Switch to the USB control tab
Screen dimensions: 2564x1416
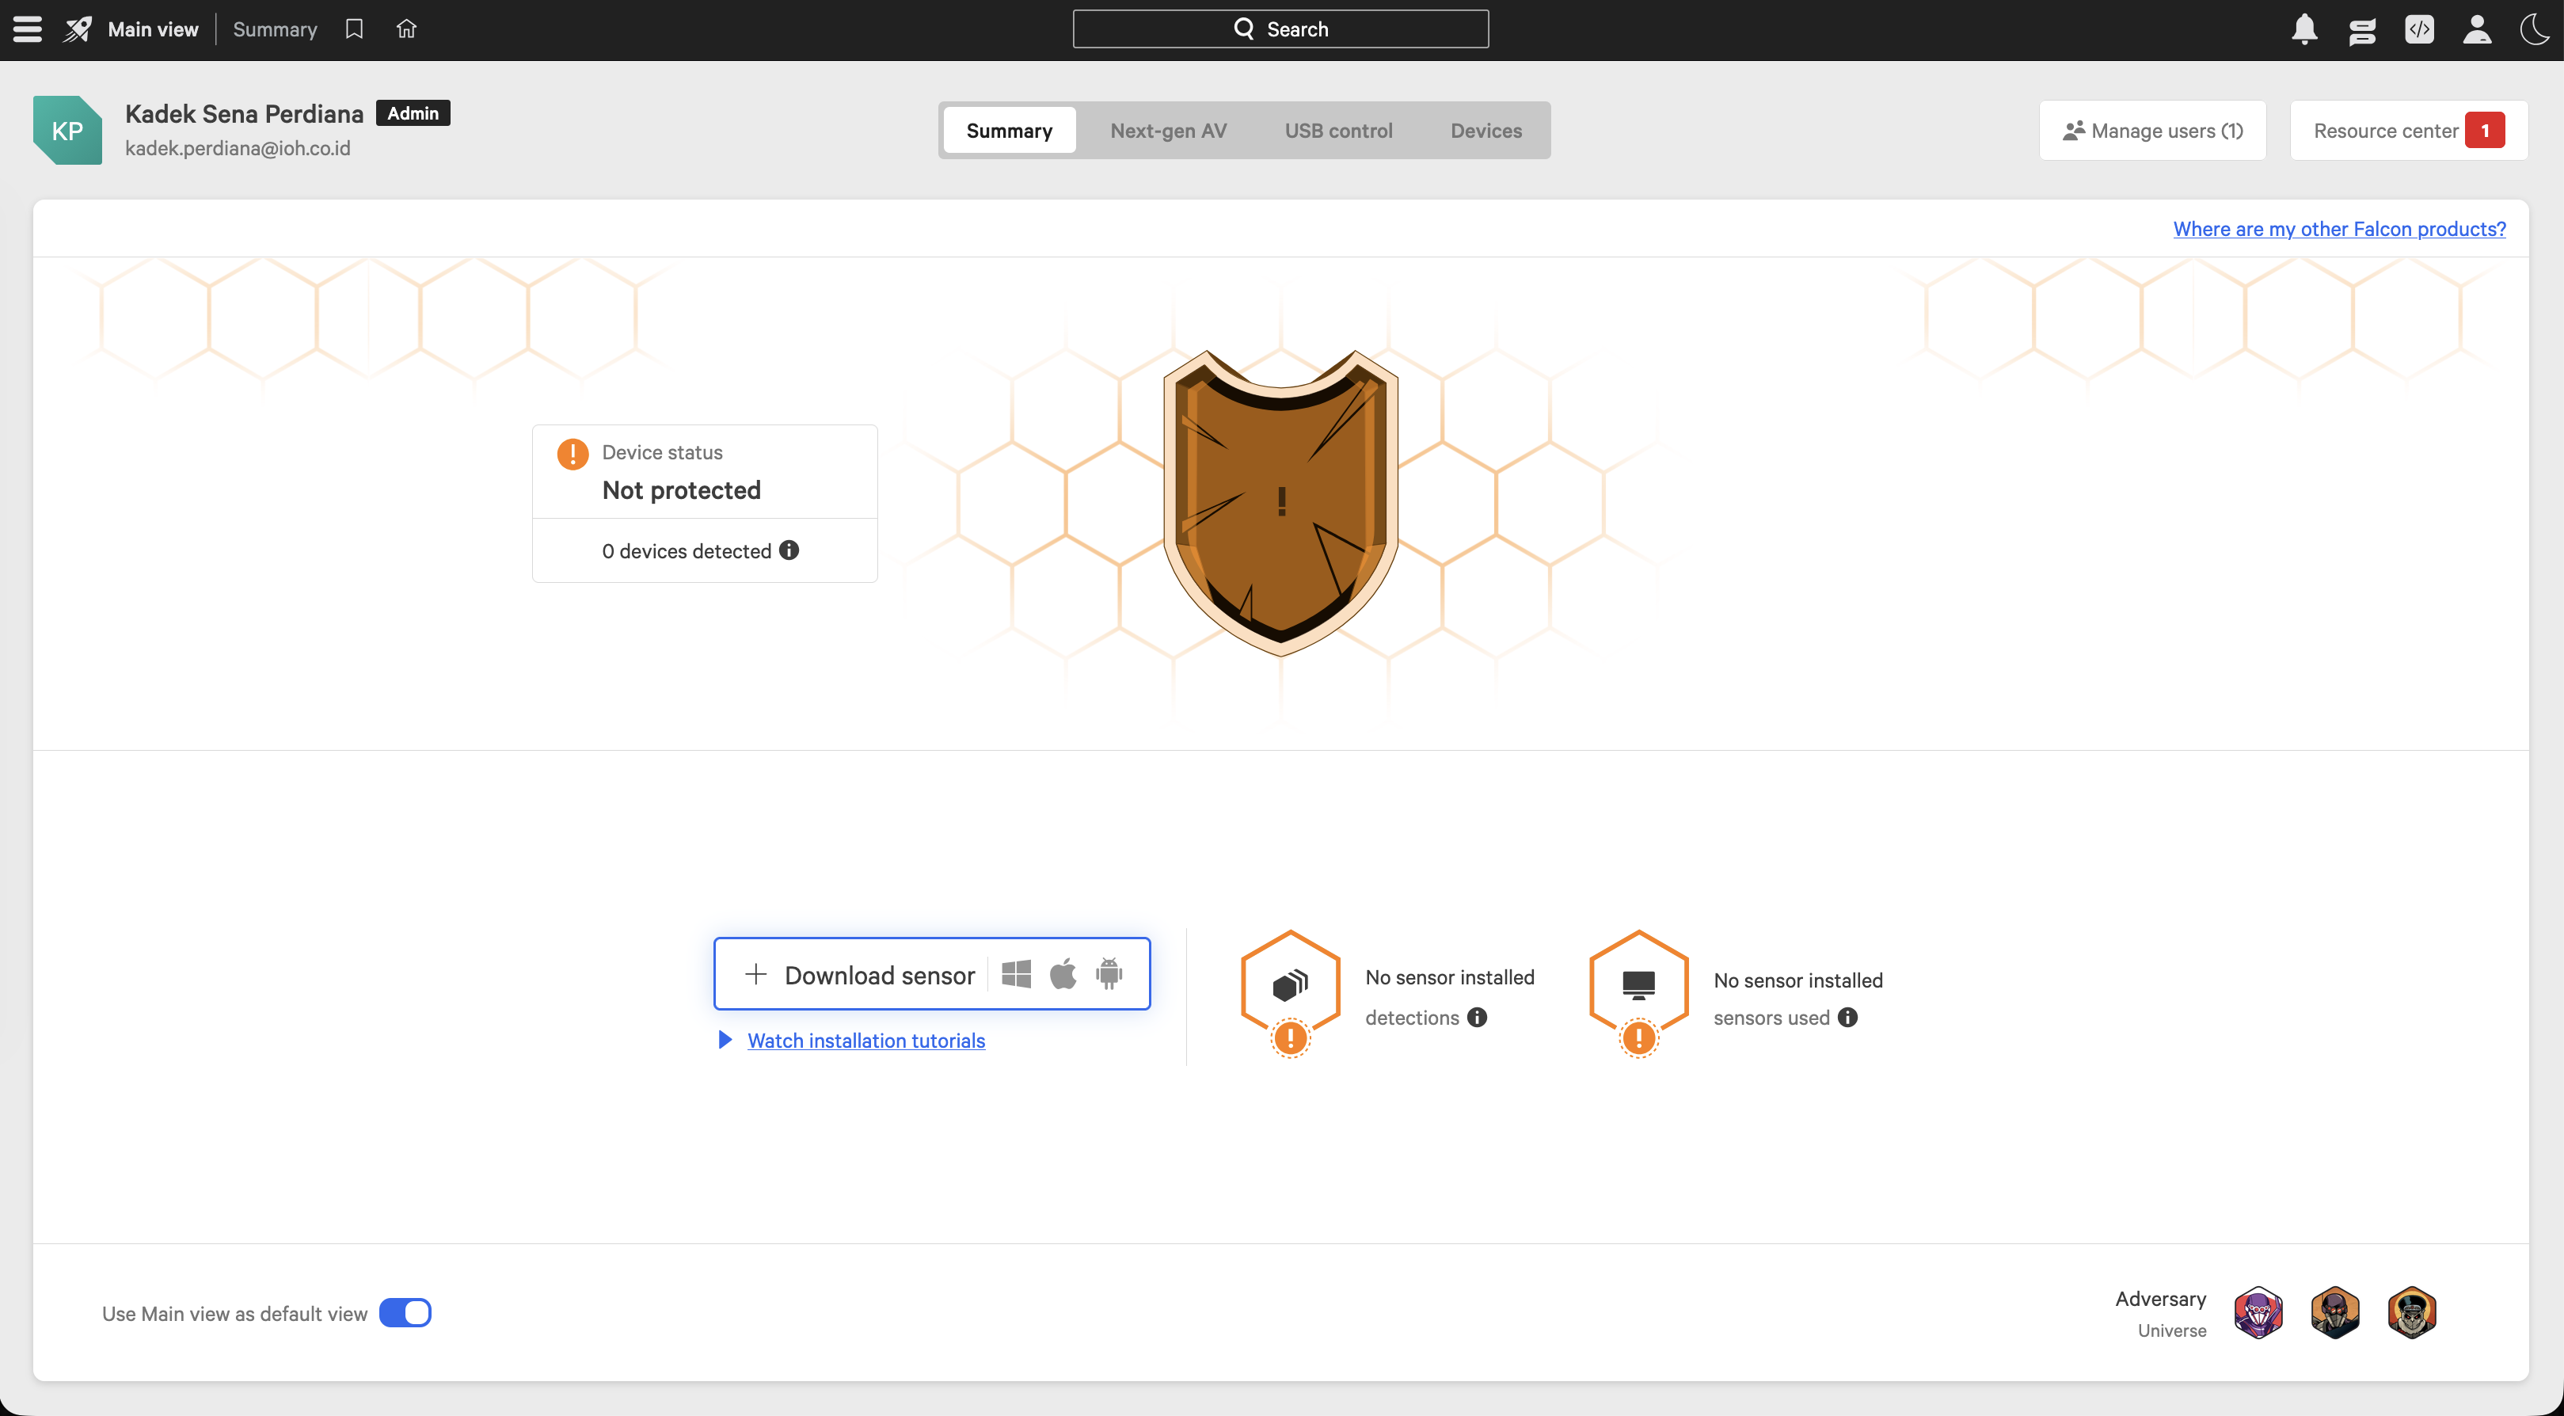[1339, 131]
